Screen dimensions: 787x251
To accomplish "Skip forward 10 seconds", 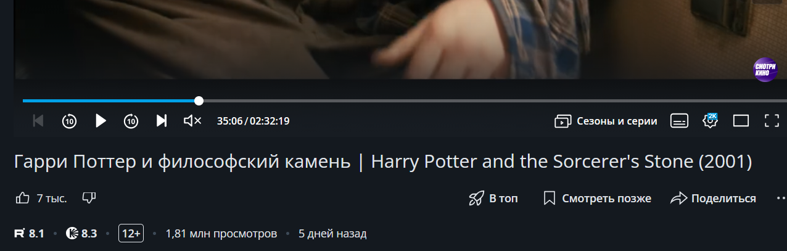I will [x=131, y=121].
